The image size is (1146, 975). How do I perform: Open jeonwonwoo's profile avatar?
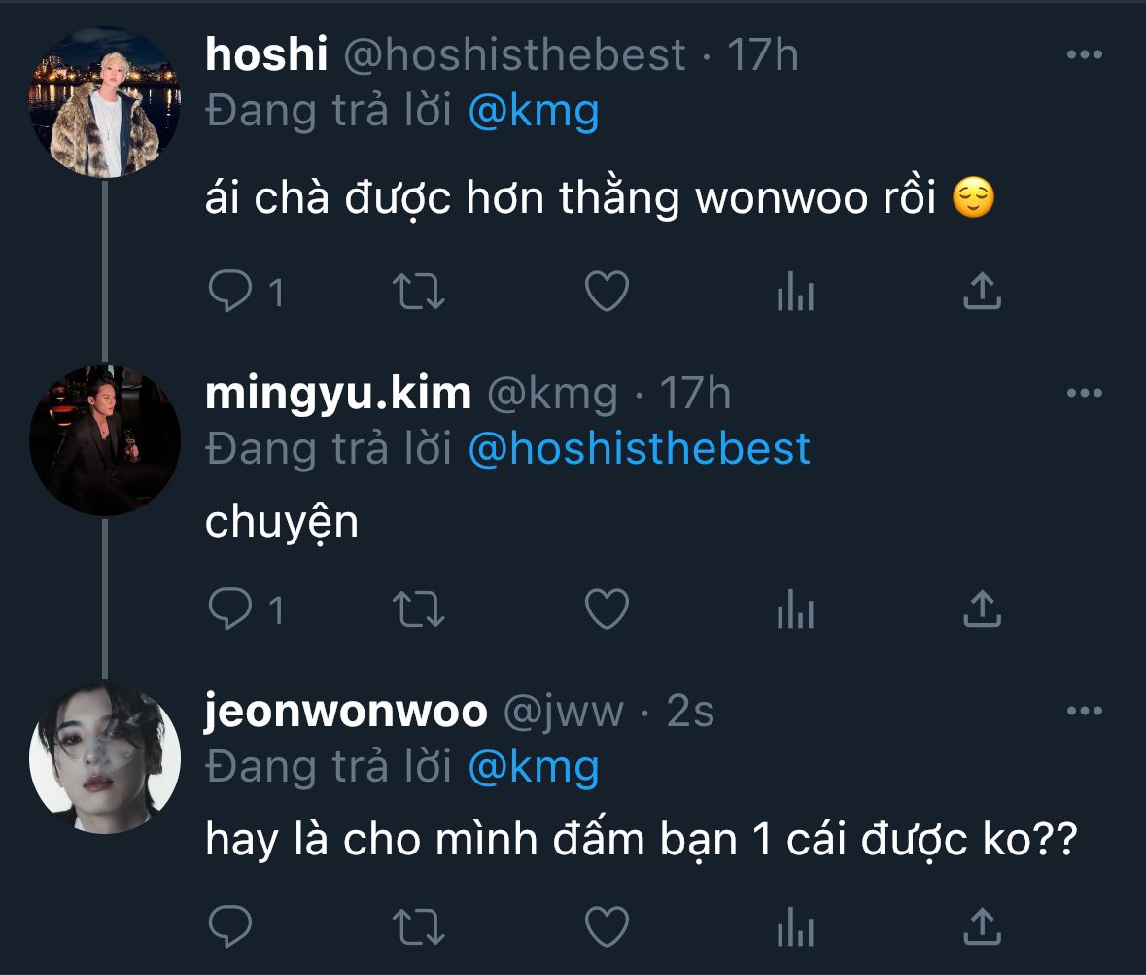[x=105, y=757]
